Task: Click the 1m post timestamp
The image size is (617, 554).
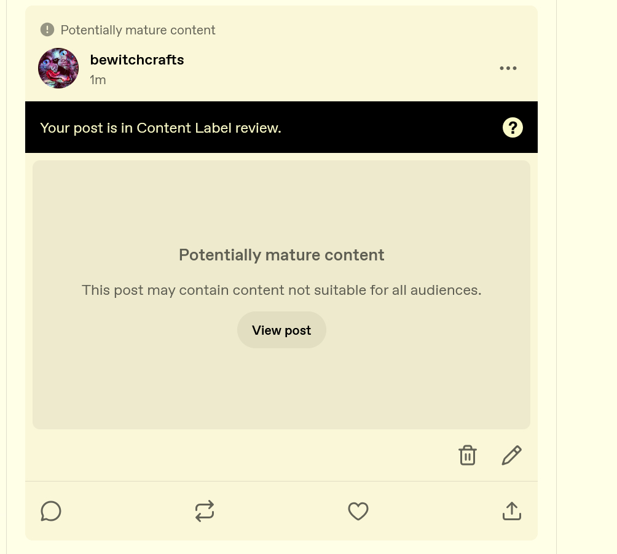Action: tap(98, 80)
